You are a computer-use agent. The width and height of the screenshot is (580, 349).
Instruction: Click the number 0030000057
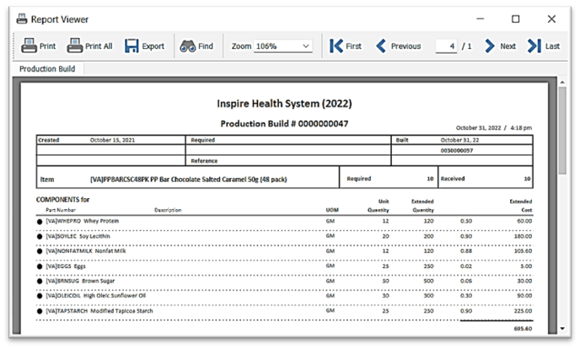pos(456,150)
